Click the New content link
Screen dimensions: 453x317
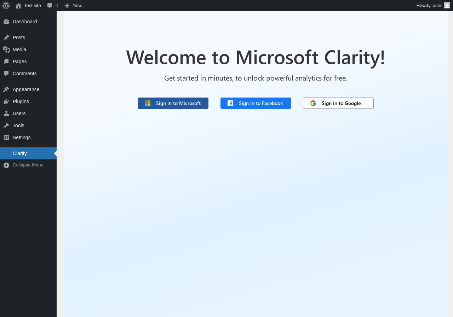(x=73, y=6)
